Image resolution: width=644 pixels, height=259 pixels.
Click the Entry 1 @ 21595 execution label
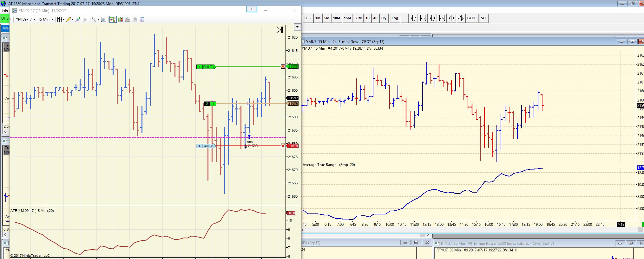point(250,144)
